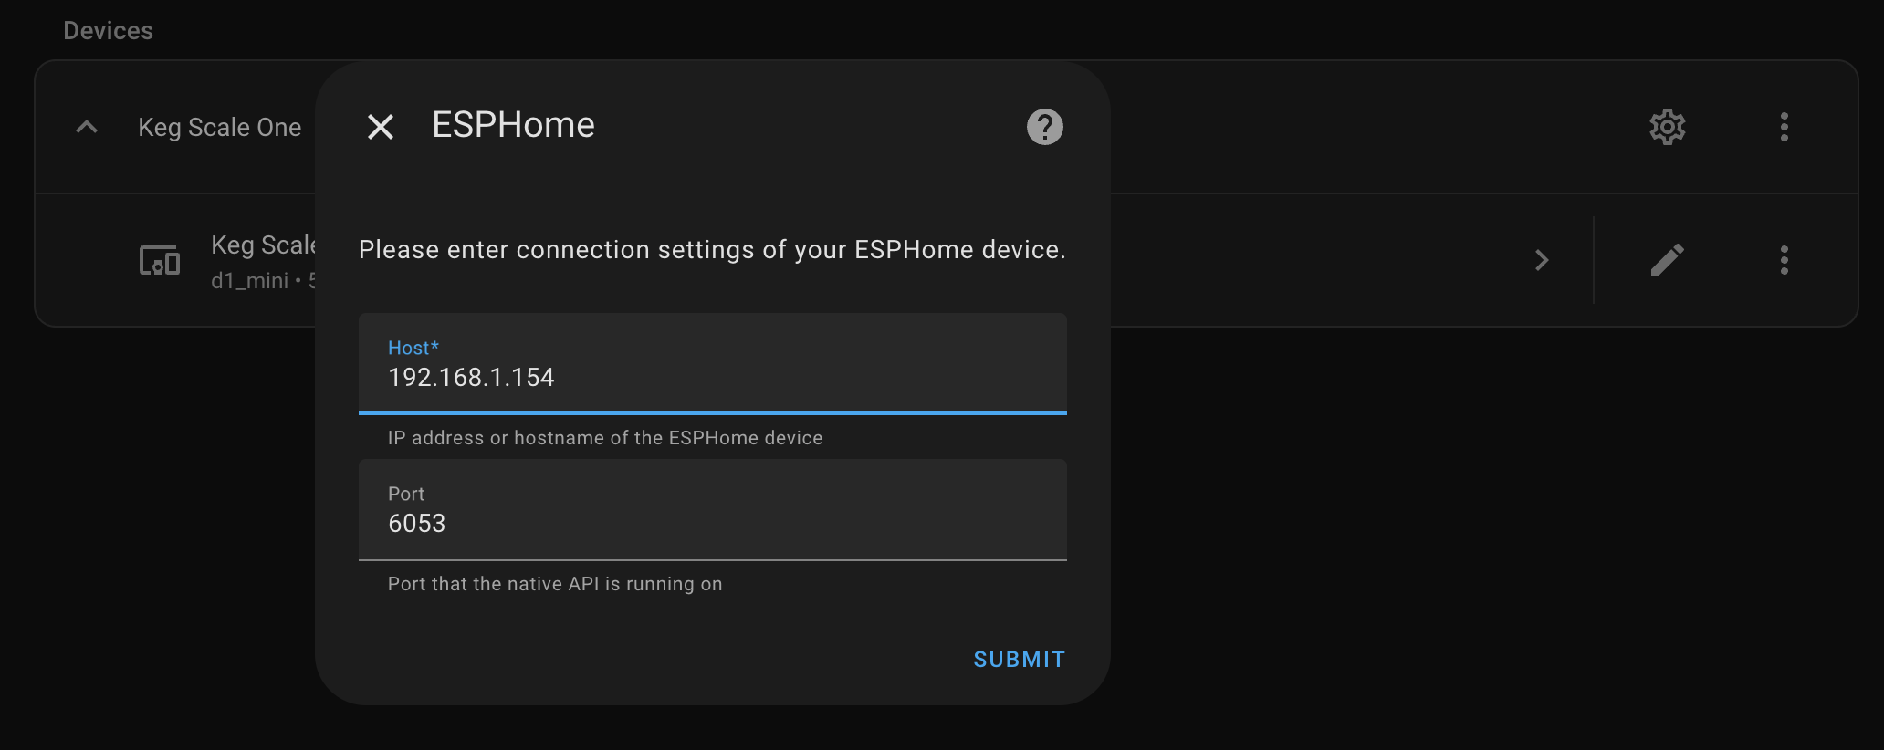Edit the device using the pencil icon
The image size is (1884, 750).
(1668, 260)
